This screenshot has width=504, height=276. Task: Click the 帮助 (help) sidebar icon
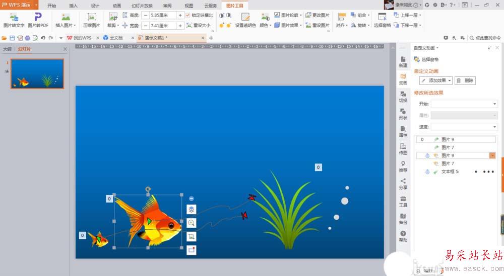tap(403, 236)
